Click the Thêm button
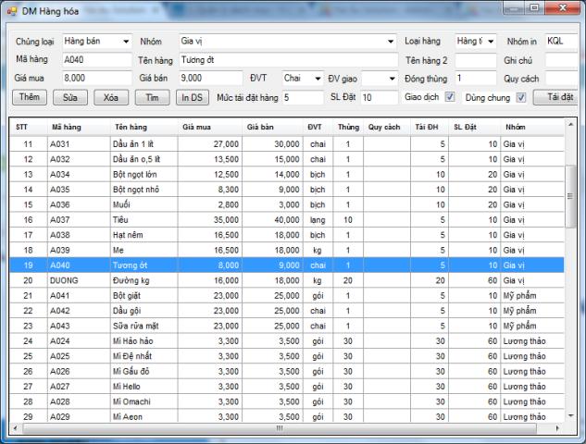Image resolution: width=586 pixels, height=444 pixels. click(30, 97)
